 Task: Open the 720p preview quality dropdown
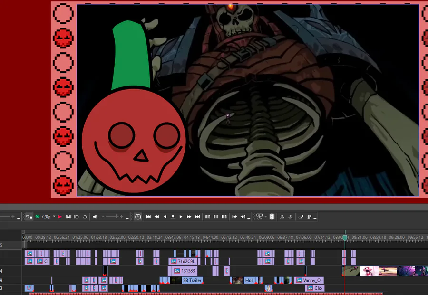tap(54, 217)
